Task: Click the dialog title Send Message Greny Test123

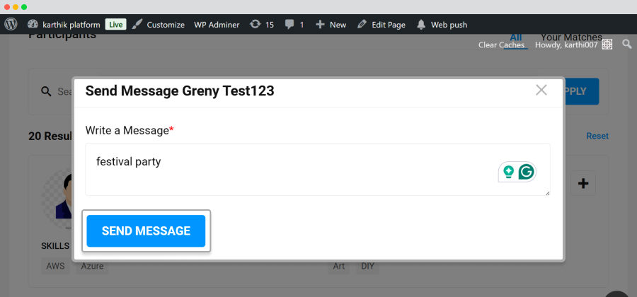Action: click(180, 91)
